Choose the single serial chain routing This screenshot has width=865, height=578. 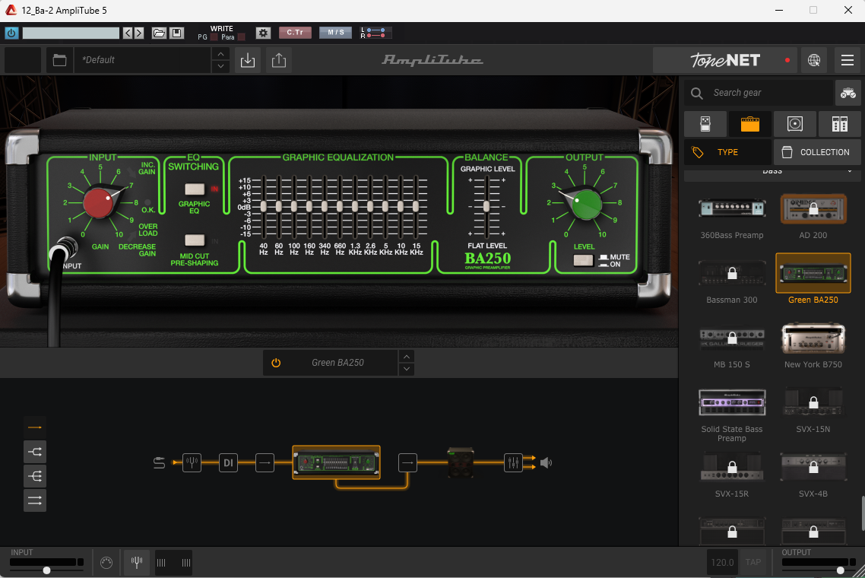(x=35, y=428)
